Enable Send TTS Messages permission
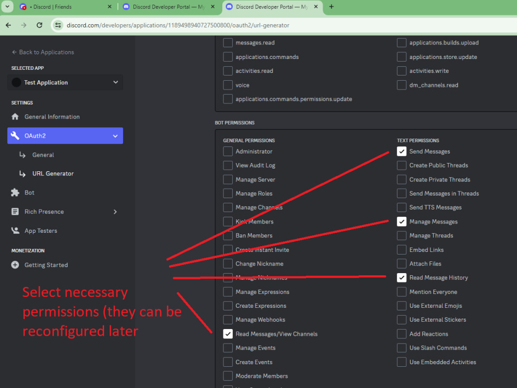This screenshot has width=517, height=388. pos(402,207)
